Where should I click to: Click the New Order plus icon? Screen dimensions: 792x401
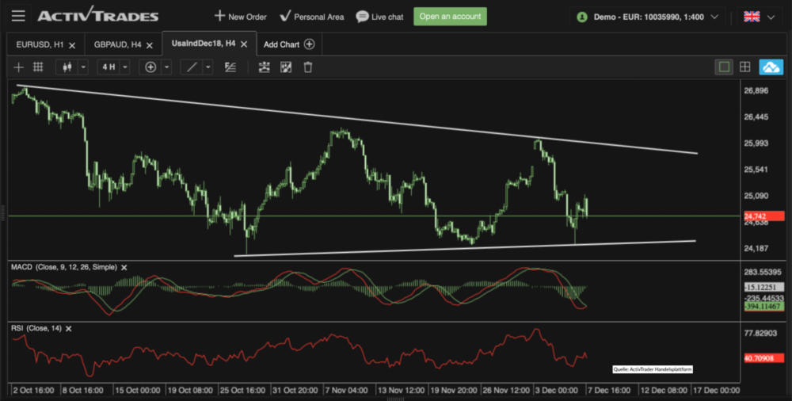coord(219,16)
